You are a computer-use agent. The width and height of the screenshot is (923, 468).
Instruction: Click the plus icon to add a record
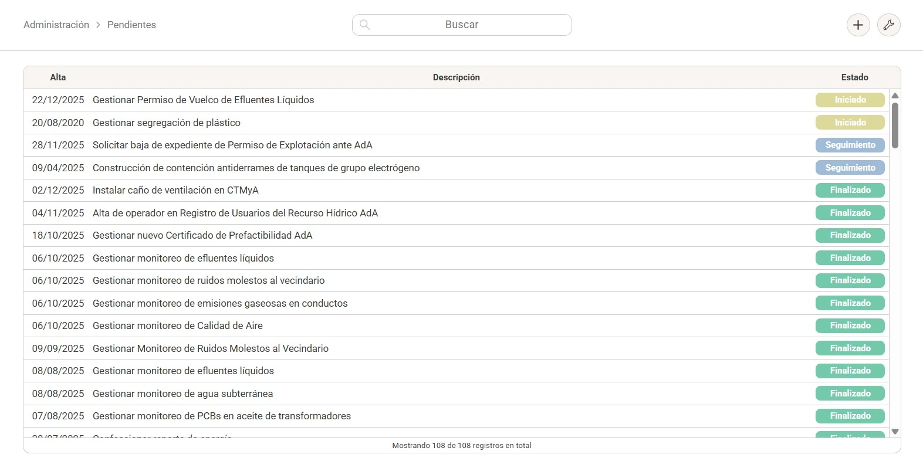coord(858,25)
